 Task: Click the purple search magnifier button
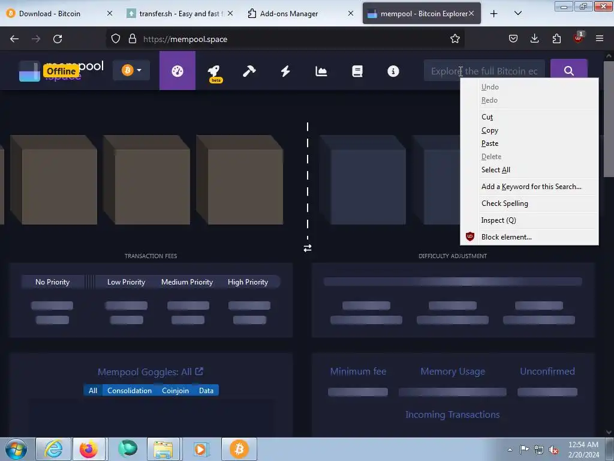569,70
